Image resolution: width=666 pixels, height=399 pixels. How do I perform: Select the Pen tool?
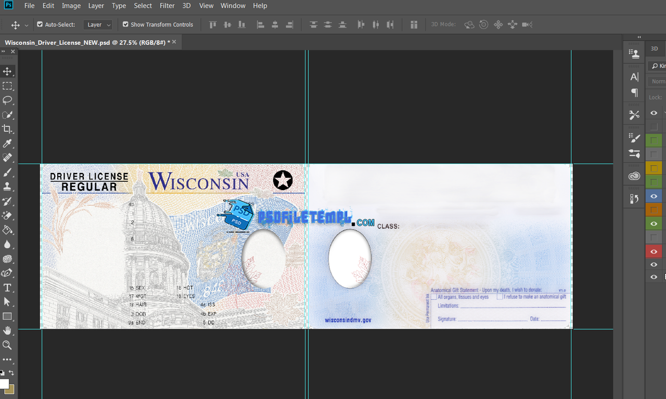(7, 273)
